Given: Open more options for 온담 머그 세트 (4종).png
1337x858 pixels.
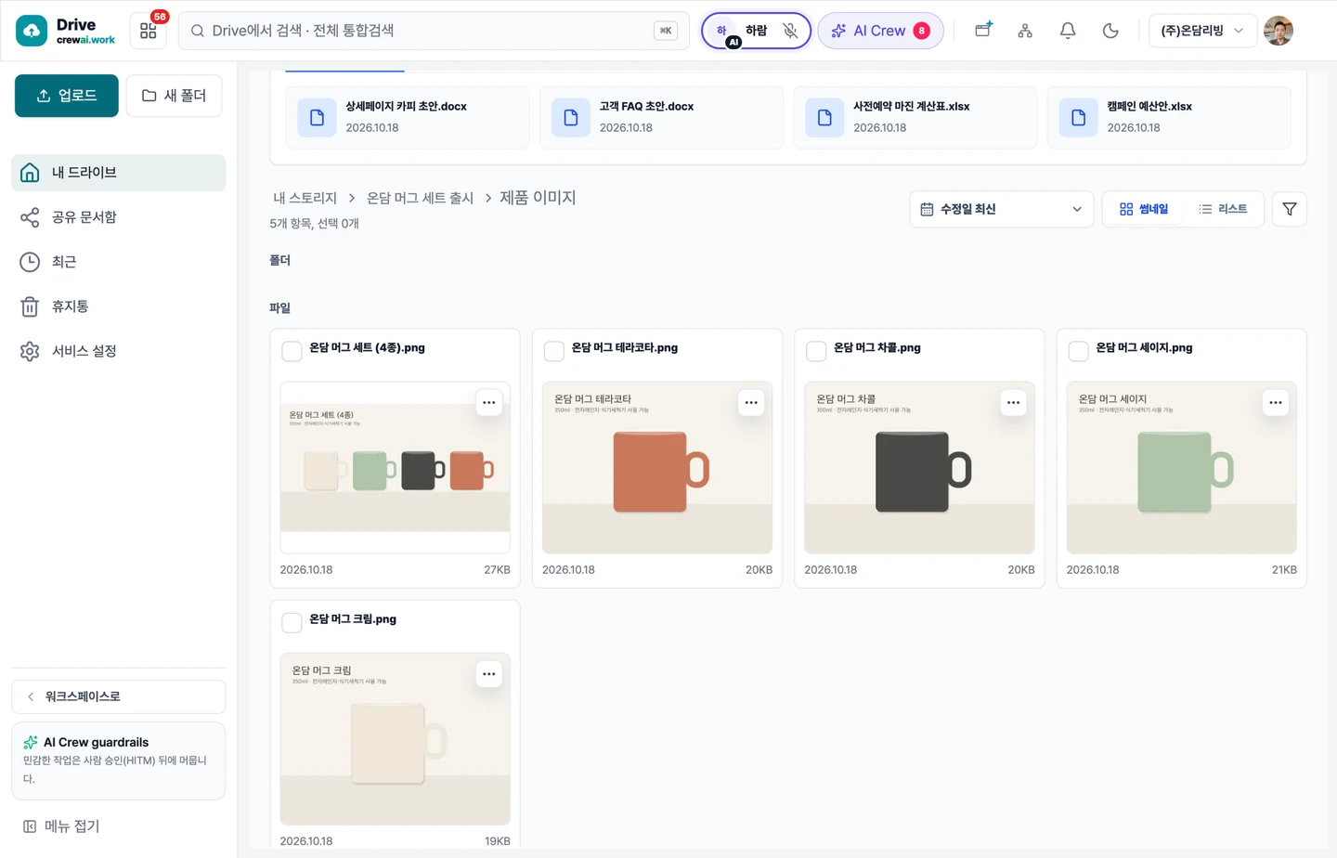Looking at the screenshot, I should (489, 403).
